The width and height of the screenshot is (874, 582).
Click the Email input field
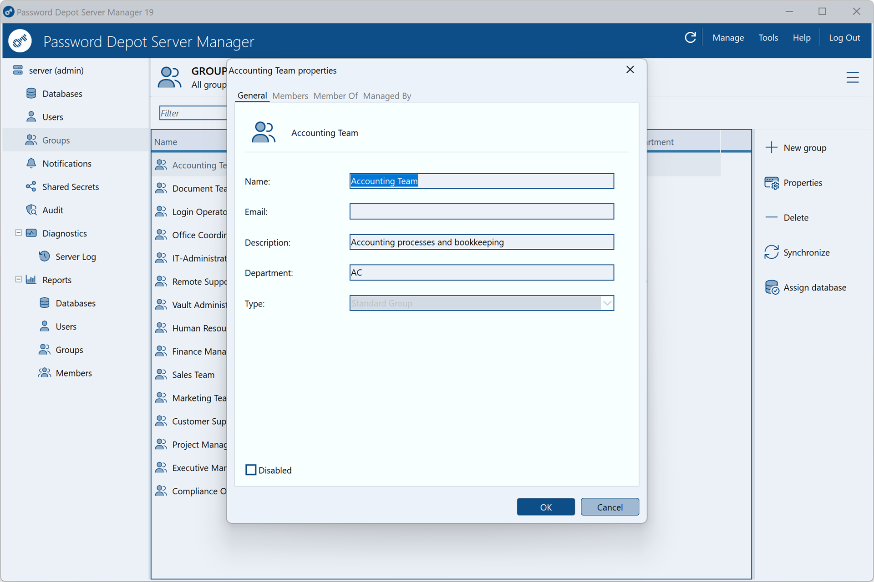coord(482,211)
